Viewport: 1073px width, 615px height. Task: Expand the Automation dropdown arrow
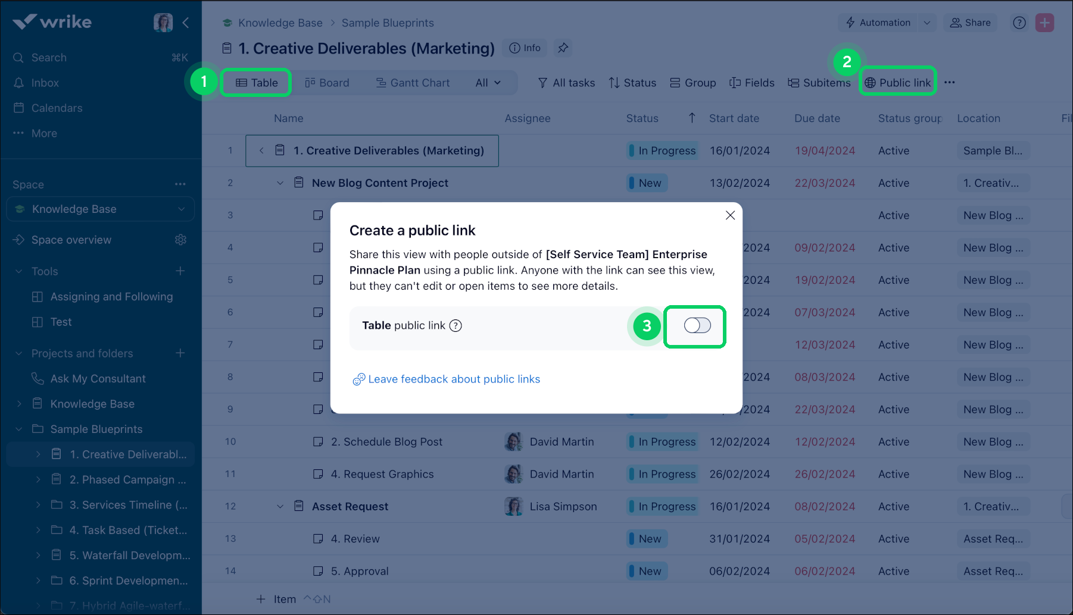click(x=927, y=23)
